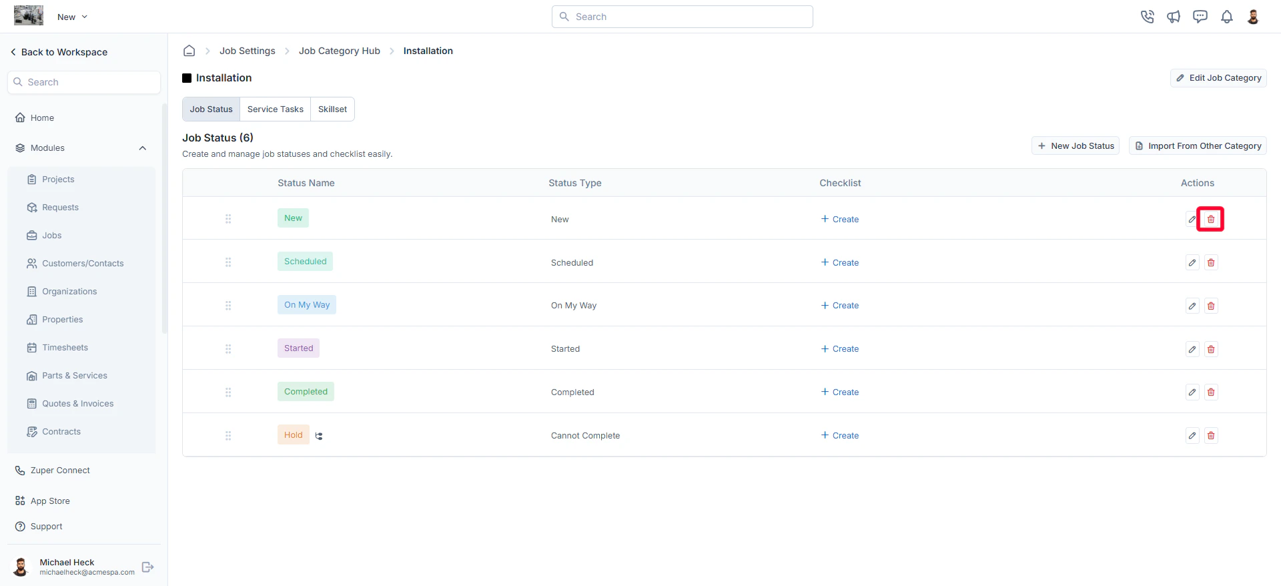Collapse the Modules section

(x=143, y=148)
